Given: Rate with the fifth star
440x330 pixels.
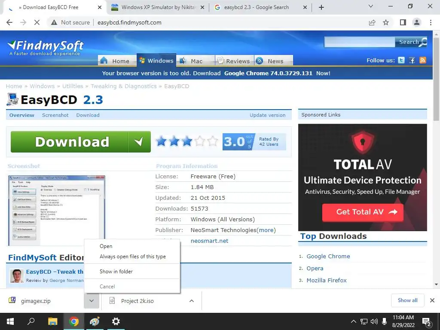Looking at the screenshot, I should 213,141.
